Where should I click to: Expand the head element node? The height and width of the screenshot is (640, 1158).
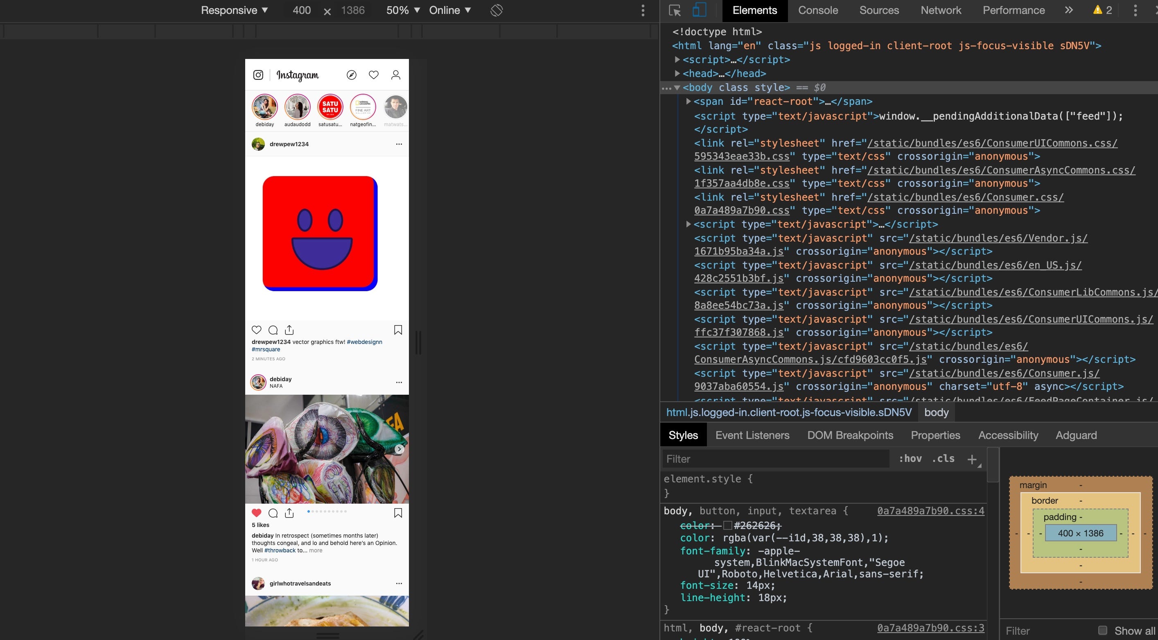tap(677, 73)
